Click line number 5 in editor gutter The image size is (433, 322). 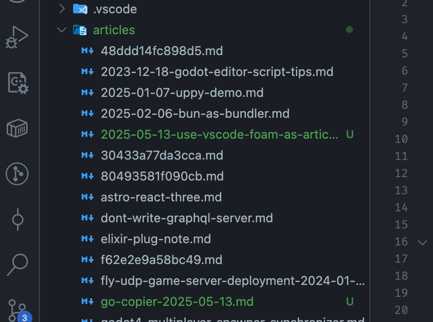point(405,54)
